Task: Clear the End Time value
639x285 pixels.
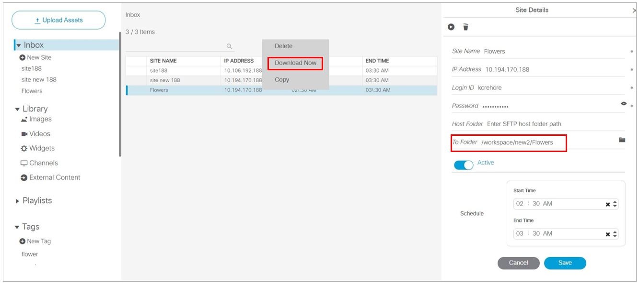Action: tap(608, 234)
